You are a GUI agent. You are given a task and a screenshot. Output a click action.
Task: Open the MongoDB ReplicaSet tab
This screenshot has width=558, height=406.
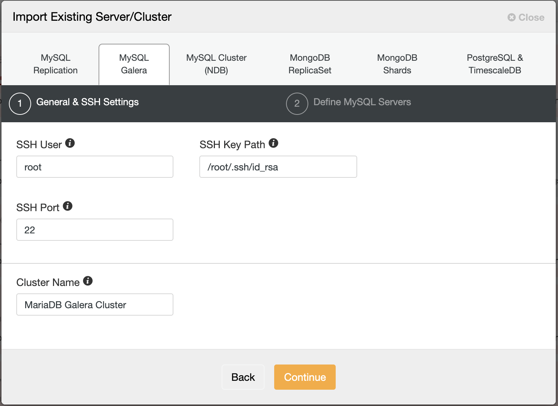tap(310, 64)
